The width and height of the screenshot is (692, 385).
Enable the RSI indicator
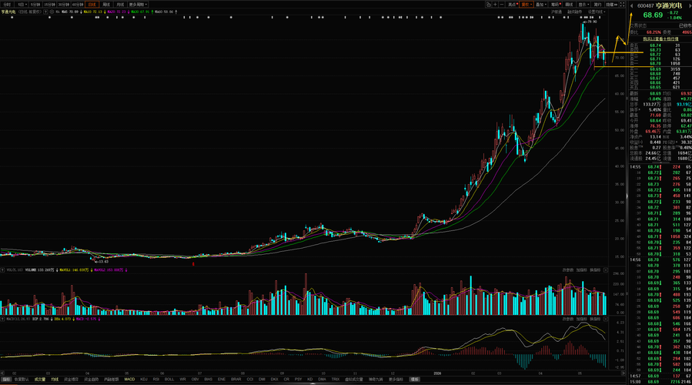[155, 380]
